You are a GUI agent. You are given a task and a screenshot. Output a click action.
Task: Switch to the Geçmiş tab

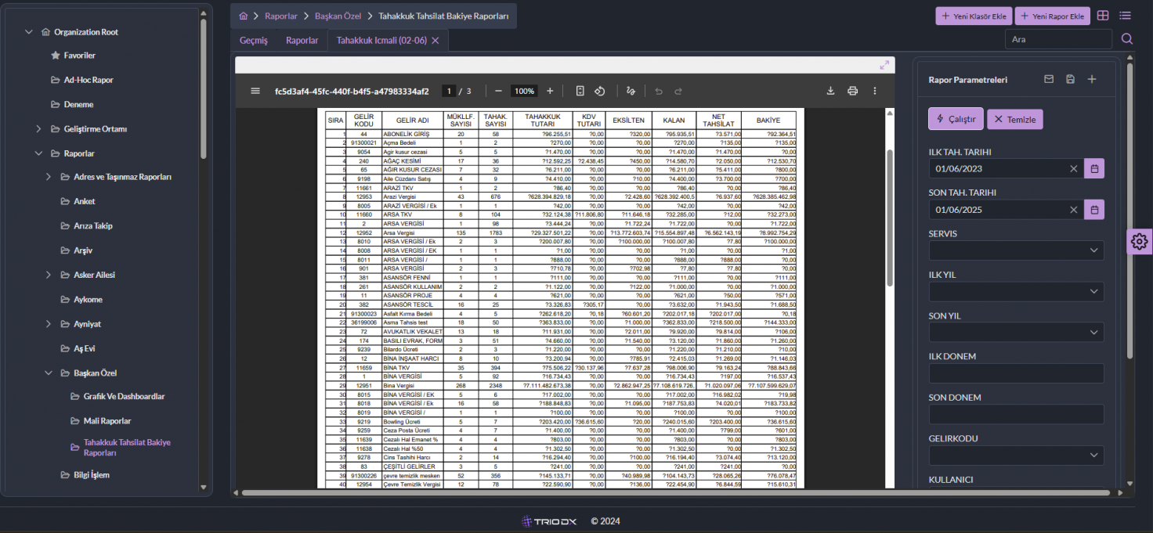pos(254,40)
